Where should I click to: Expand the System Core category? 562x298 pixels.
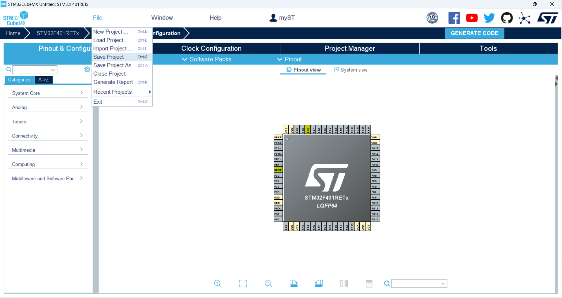point(48,93)
